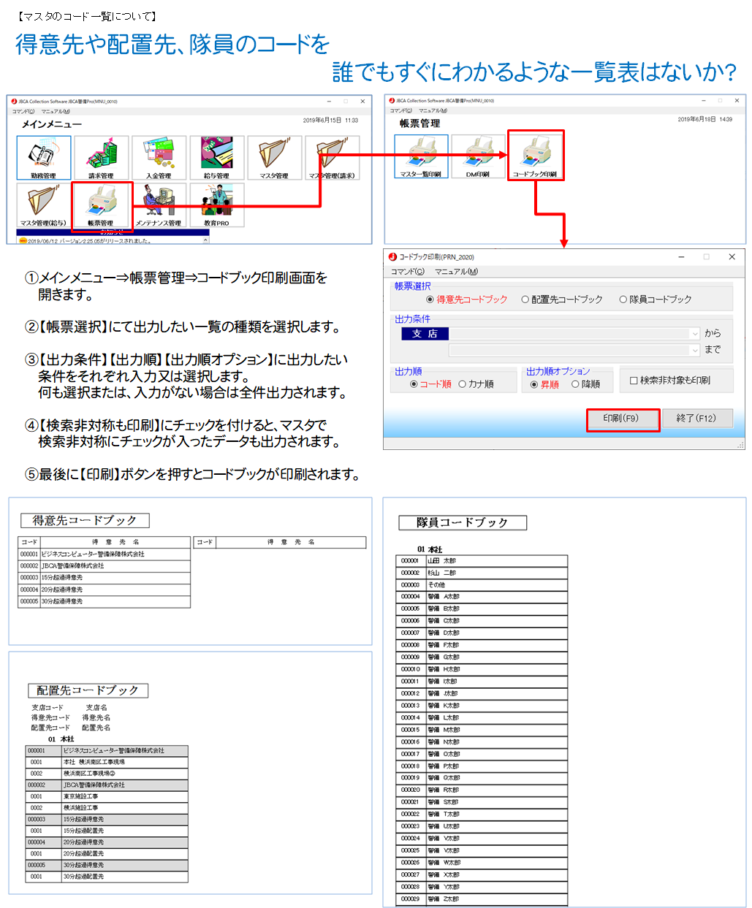
Task: Open the DM印刷 printer icon
Action: click(478, 156)
